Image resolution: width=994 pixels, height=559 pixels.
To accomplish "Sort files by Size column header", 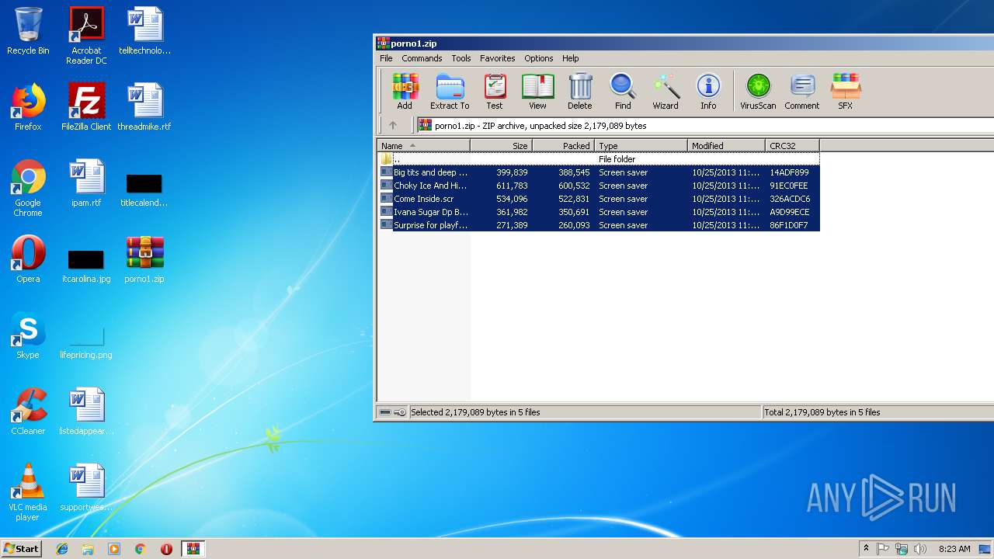I will coord(502,146).
